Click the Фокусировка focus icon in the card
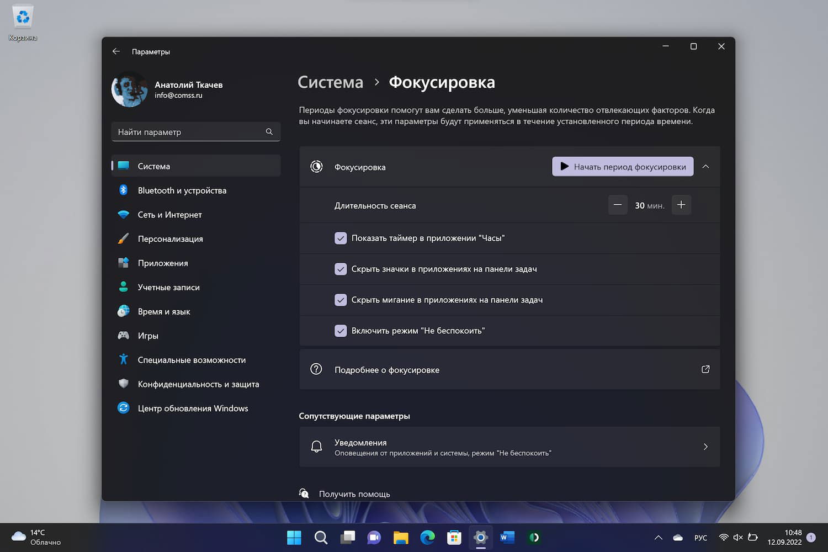 pyautogui.click(x=316, y=167)
